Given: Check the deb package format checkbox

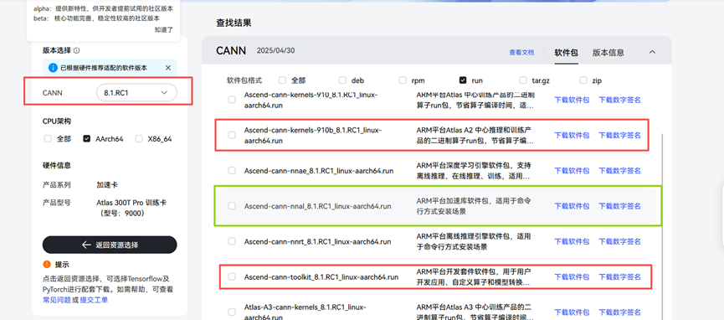Looking at the screenshot, I should (x=342, y=80).
